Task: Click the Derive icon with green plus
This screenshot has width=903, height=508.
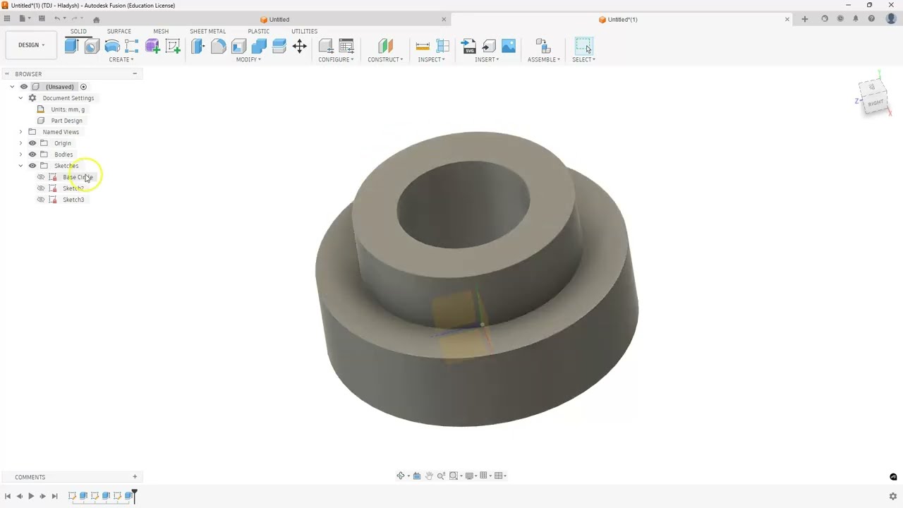Action: tap(173, 47)
